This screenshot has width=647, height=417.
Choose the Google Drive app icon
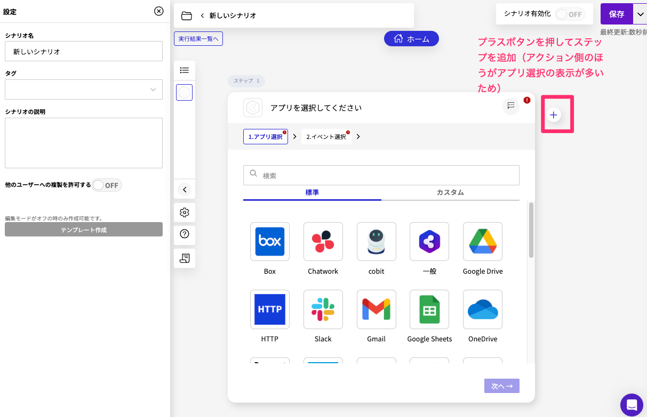click(x=483, y=241)
